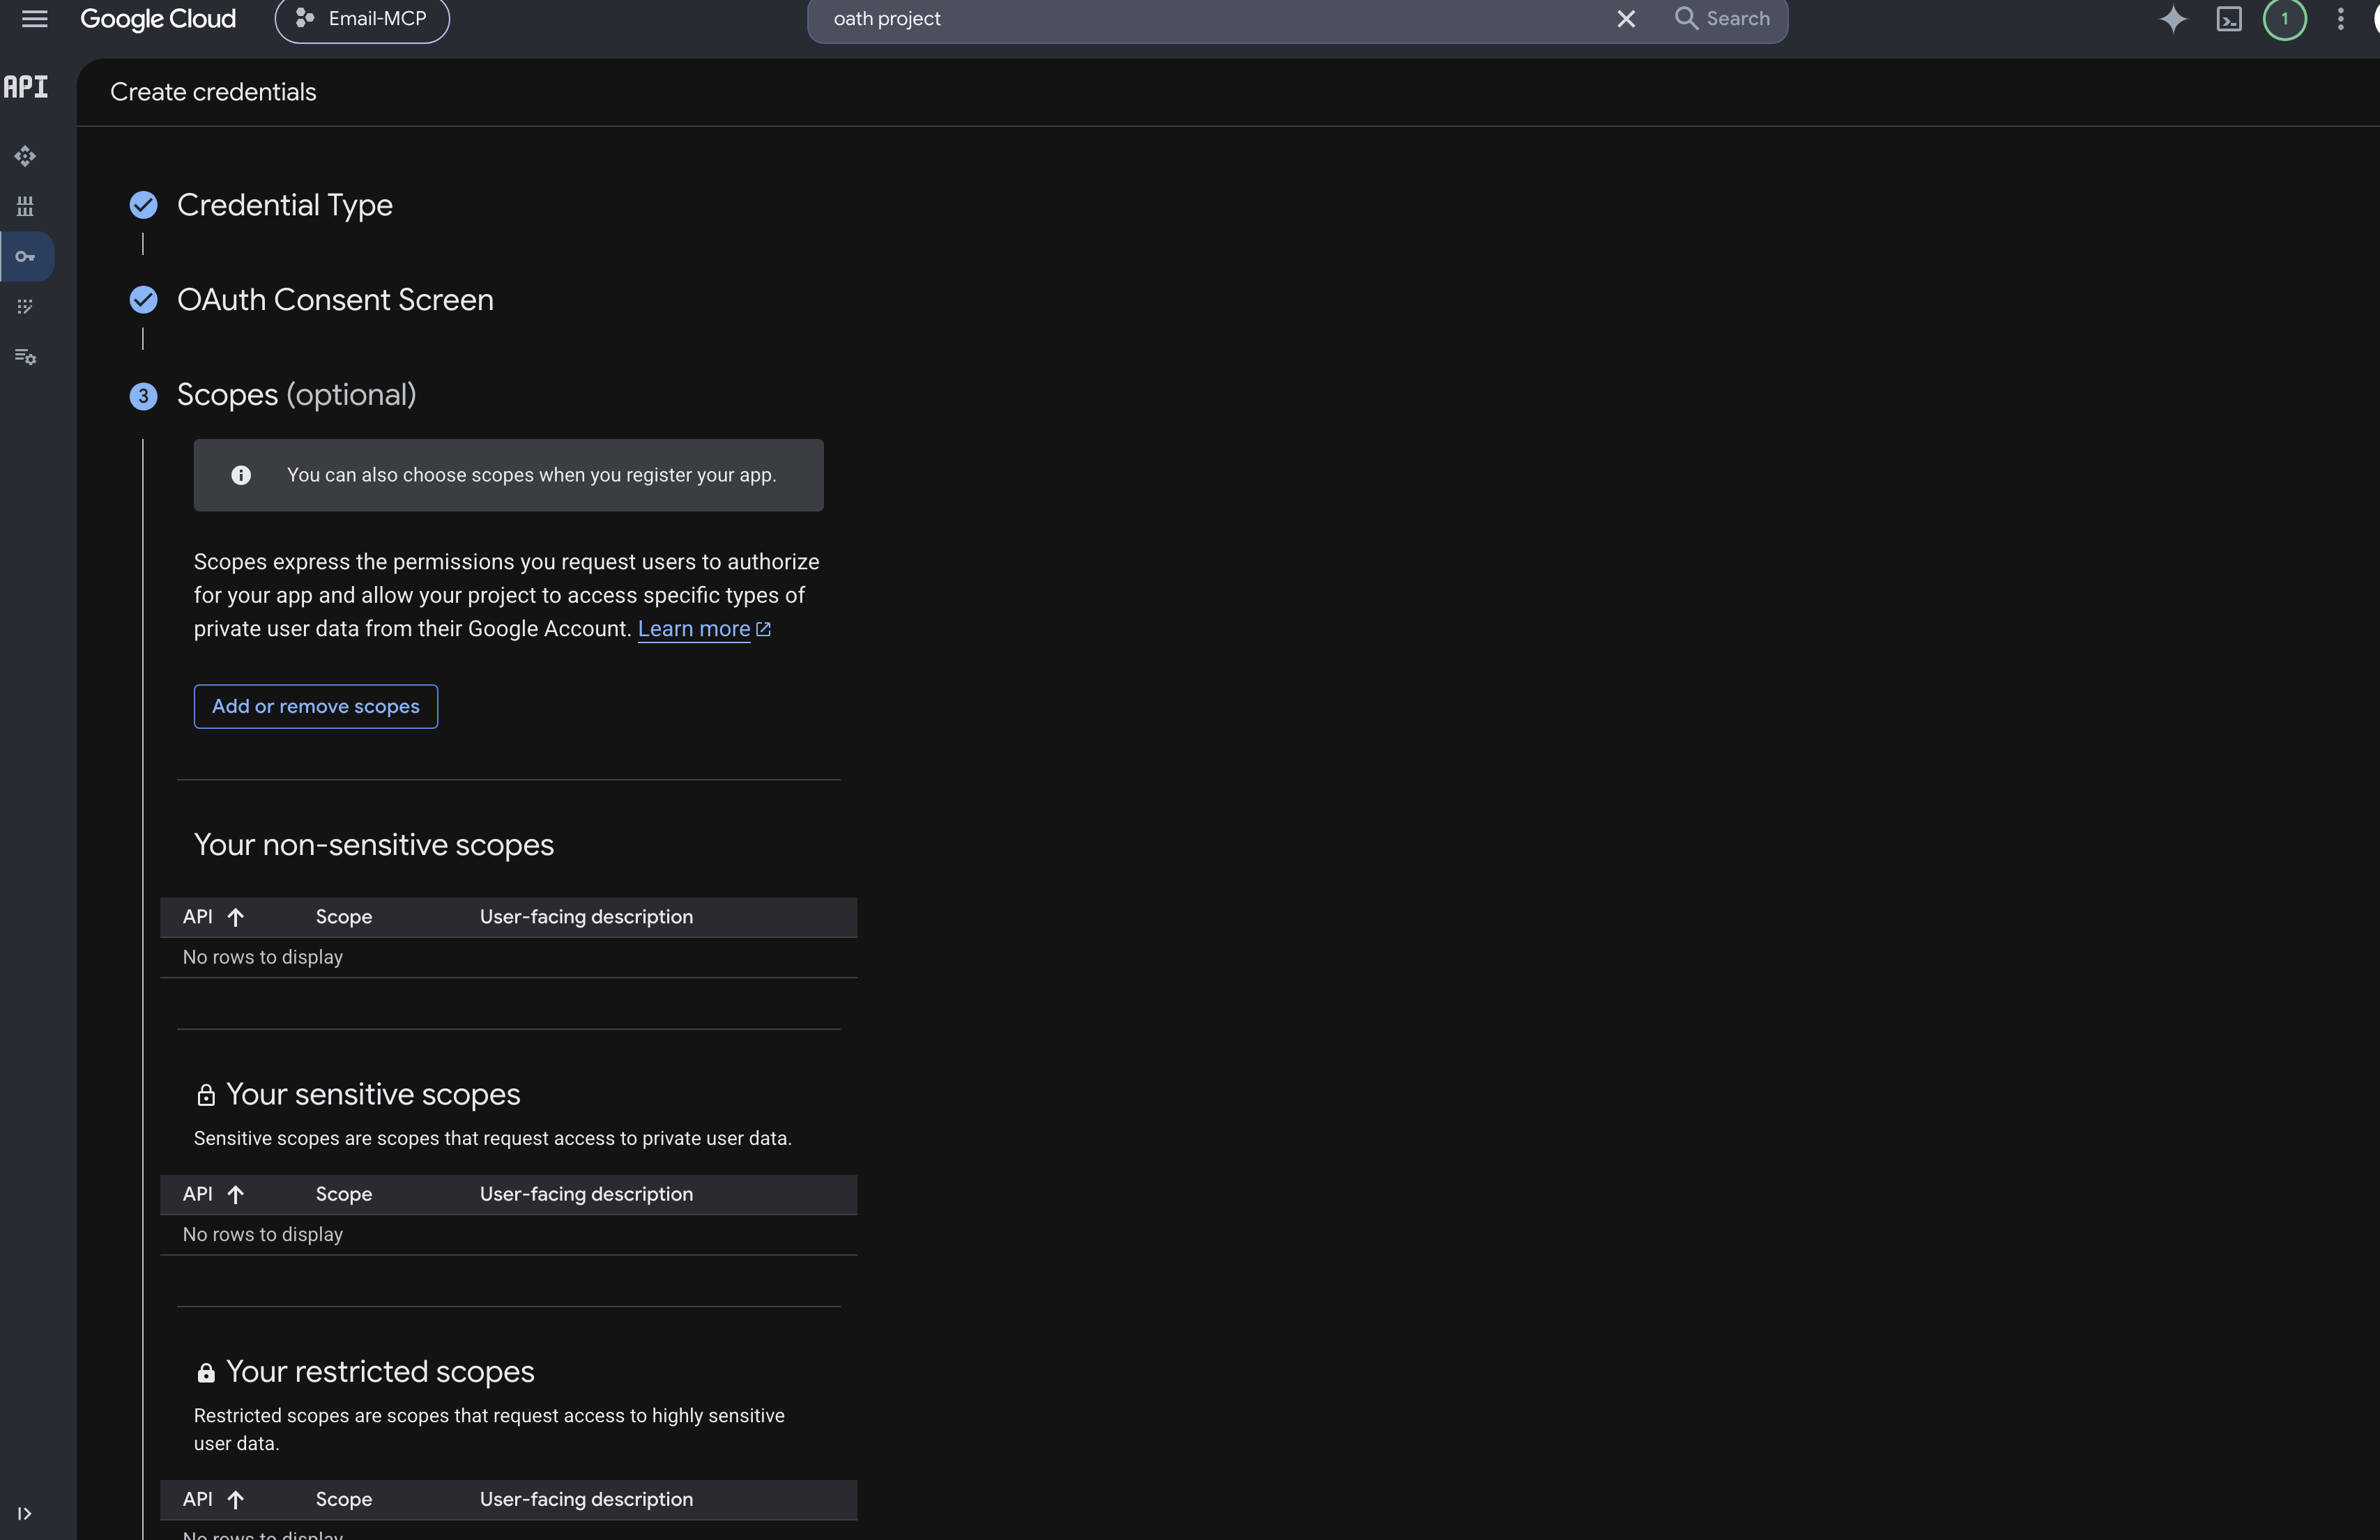Focus the search field containing oath project

pos(1210,19)
